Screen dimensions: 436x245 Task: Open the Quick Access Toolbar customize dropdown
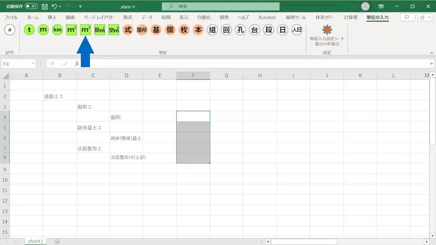click(80, 7)
